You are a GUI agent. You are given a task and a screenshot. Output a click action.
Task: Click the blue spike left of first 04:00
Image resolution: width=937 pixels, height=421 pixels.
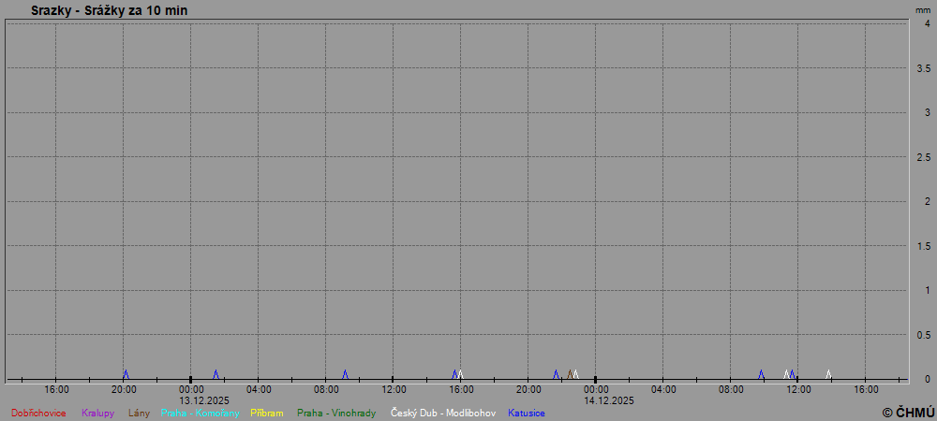(216, 374)
